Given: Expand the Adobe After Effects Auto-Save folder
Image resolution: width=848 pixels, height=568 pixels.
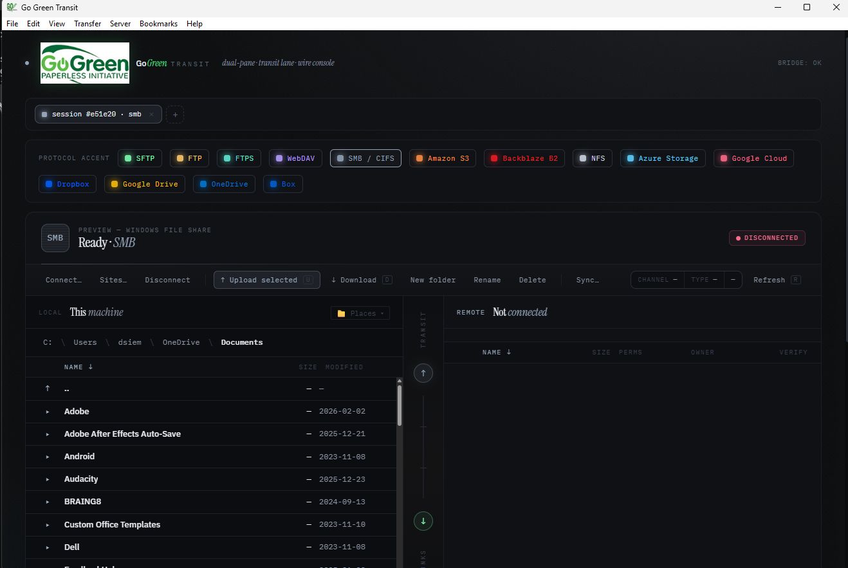Looking at the screenshot, I should tap(48, 434).
